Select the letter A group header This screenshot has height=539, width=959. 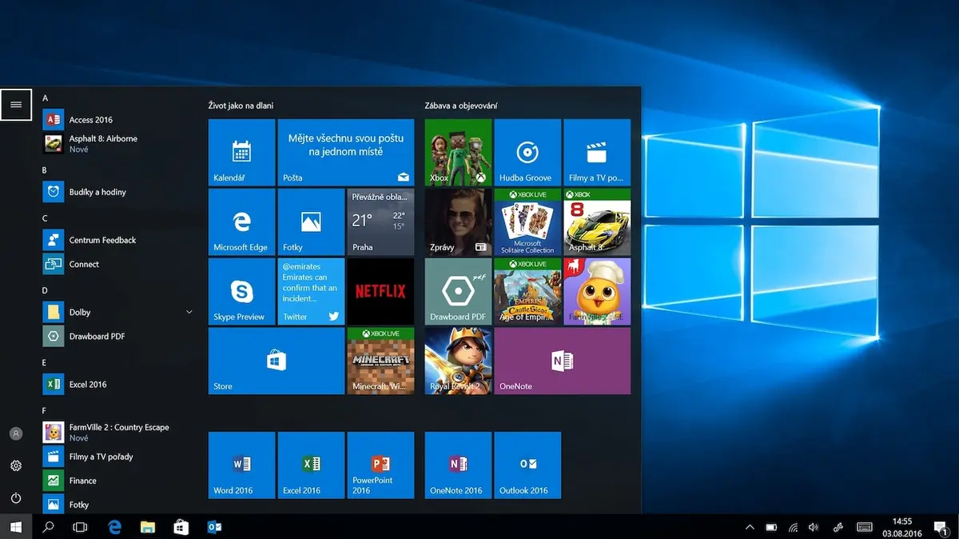[45, 98]
